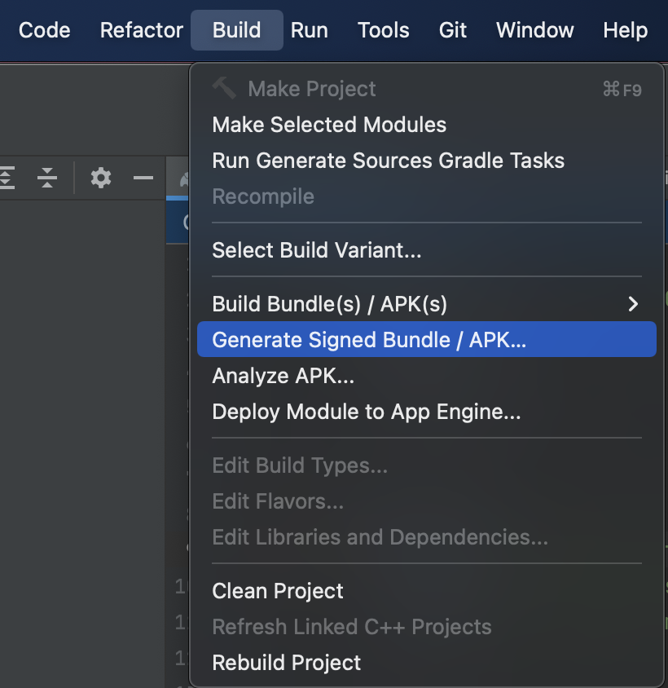This screenshot has width=668, height=688.
Task: Click Clean Project
Action: coord(278,591)
